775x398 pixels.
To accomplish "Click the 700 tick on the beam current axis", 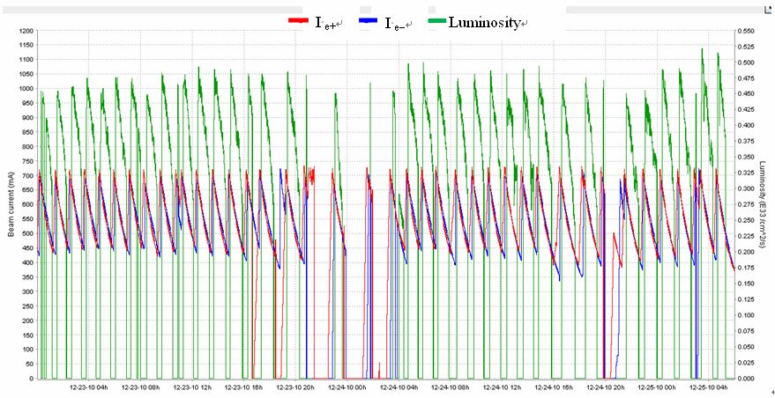I will point(26,176).
